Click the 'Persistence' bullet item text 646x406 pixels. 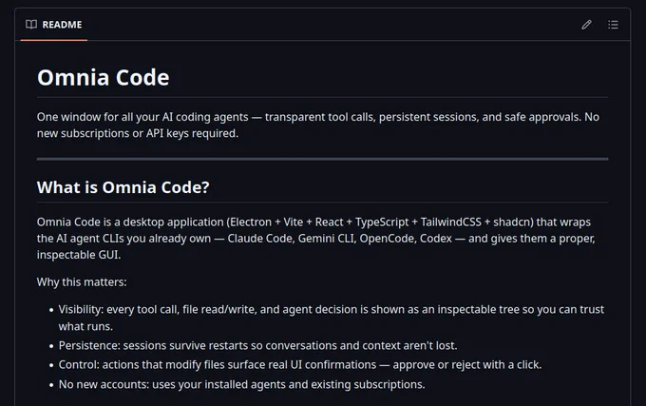pos(257,345)
